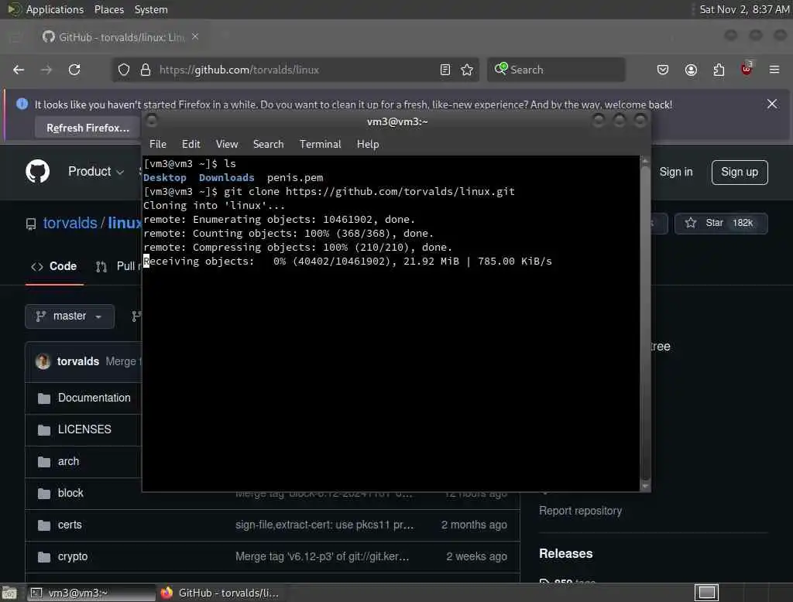Go back with Firefox back arrow
The height and width of the screenshot is (602, 793).
[x=19, y=70]
